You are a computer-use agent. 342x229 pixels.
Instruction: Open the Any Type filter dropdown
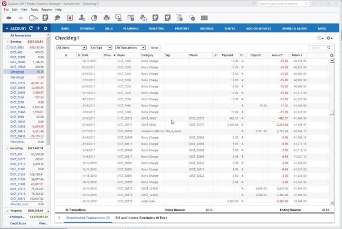(x=100, y=48)
